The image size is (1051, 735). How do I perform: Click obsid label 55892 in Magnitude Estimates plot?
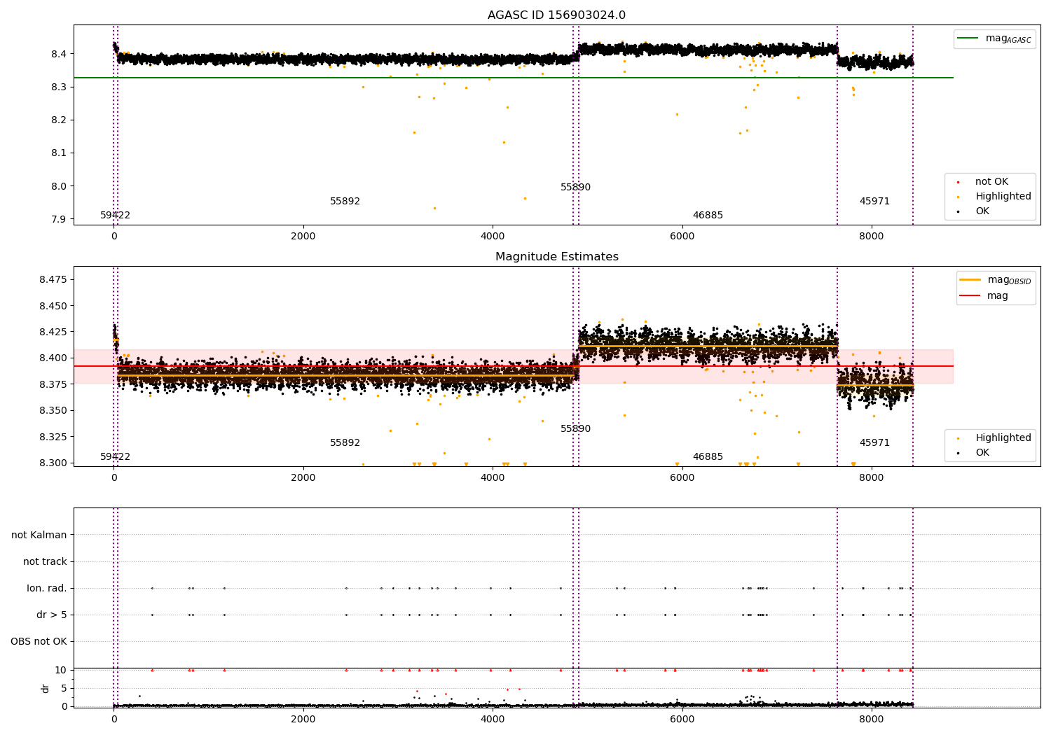(x=345, y=443)
